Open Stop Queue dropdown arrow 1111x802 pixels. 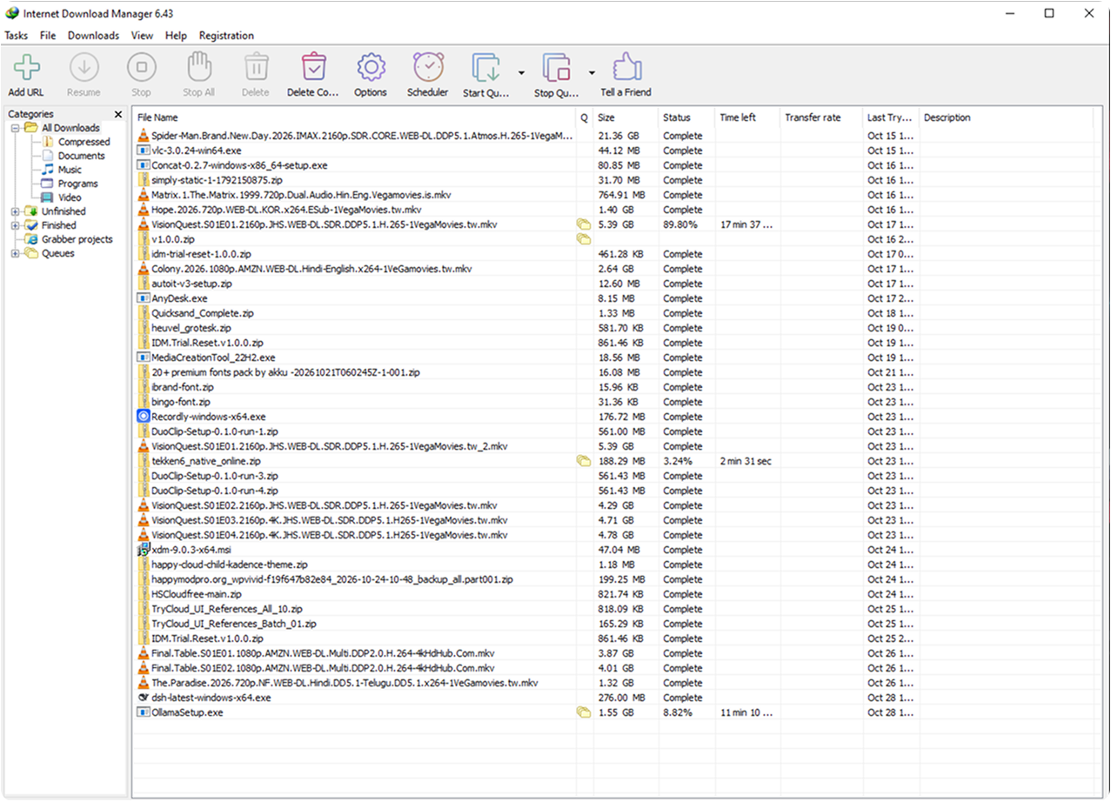tap(591, 73)
